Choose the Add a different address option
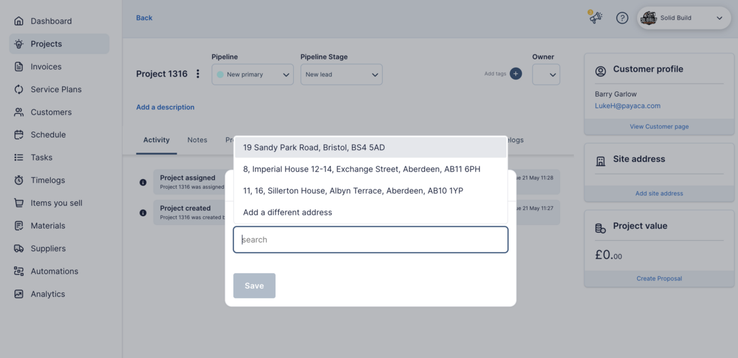 pos(287,213)
